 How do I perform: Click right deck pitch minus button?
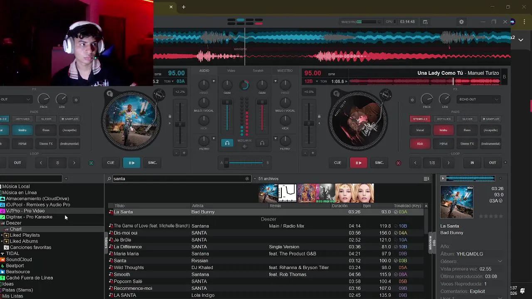tap(305, 153)
